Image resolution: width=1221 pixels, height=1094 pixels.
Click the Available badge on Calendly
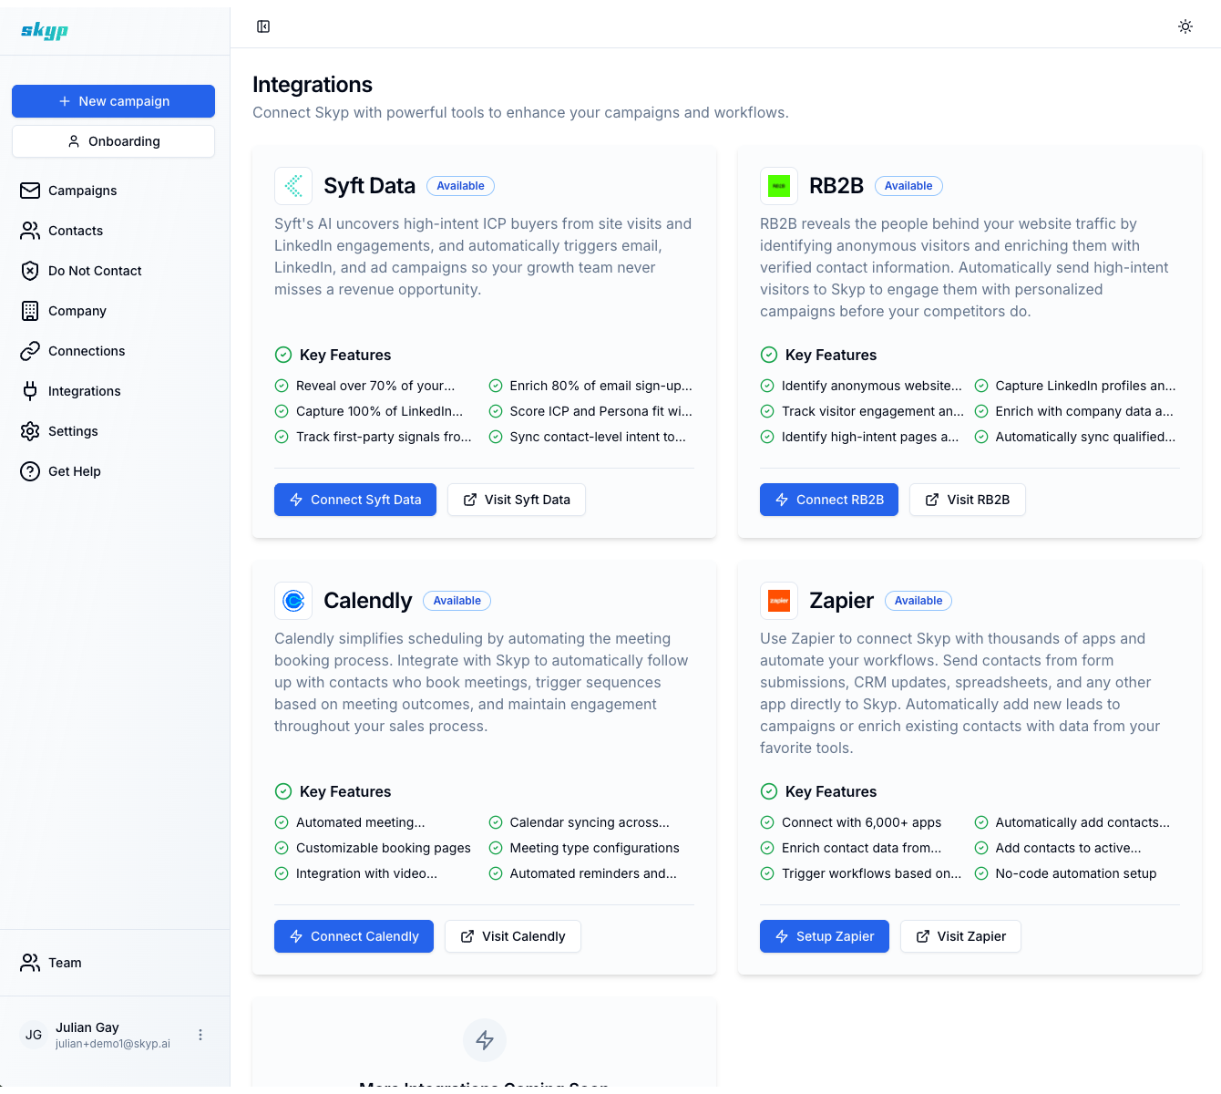click(457, 600)
